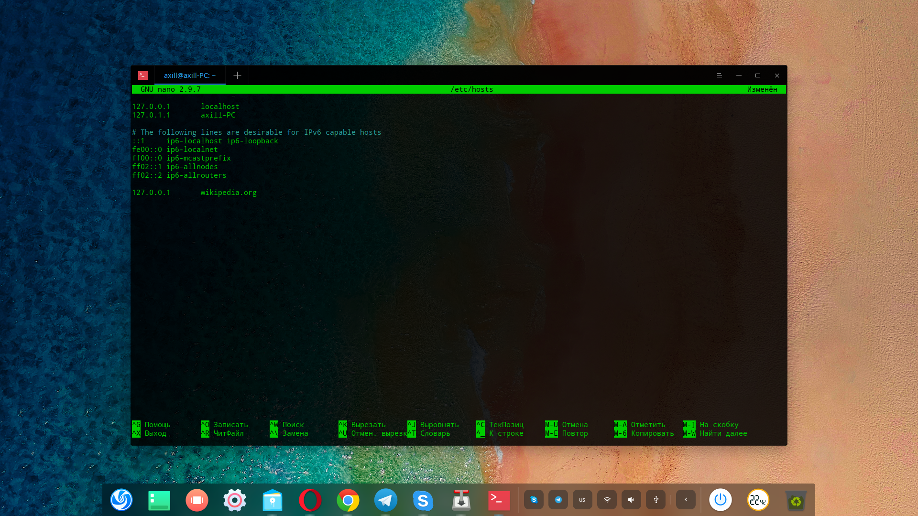The width and height of the screenshot is (918, 516).
Task: Open Deepin launcher from the dock
Action: point(121,500)
